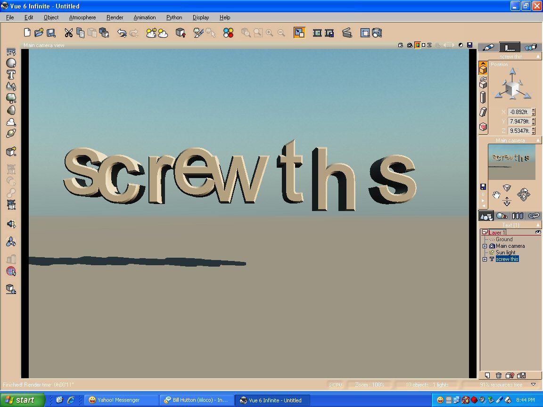Add a plant with the tree tool

[x=11, y=98]
